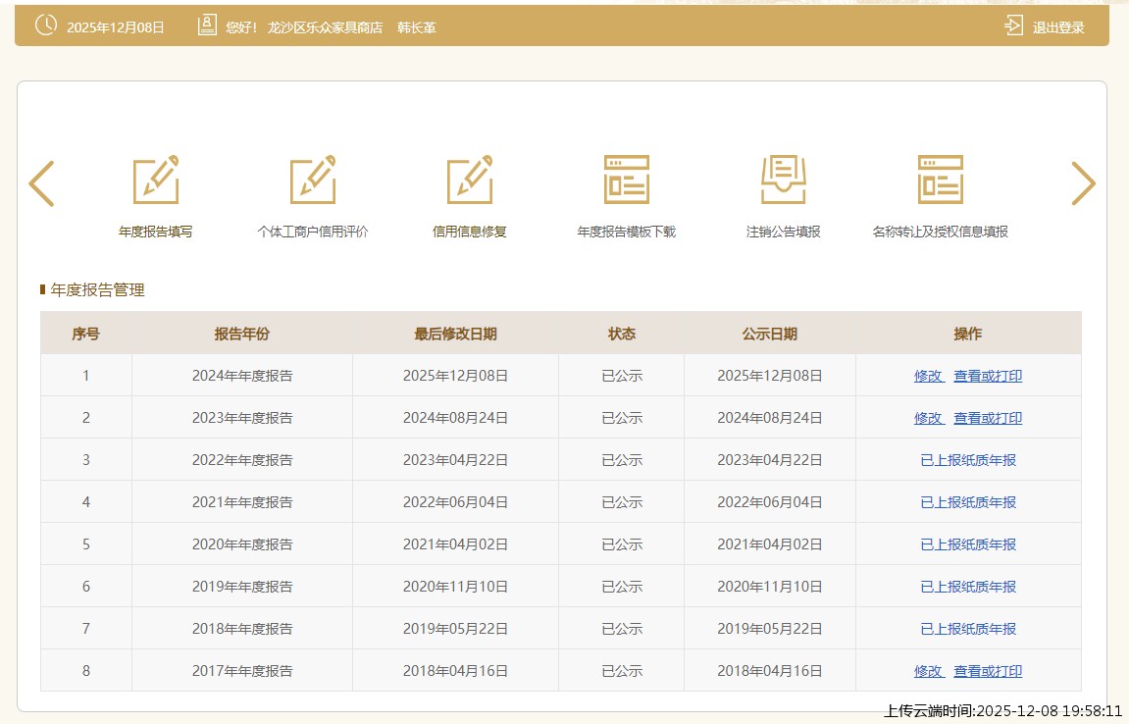Click 查看或打印 for the 2024年年度报告
1129x724 pixels.
(988, 376)
